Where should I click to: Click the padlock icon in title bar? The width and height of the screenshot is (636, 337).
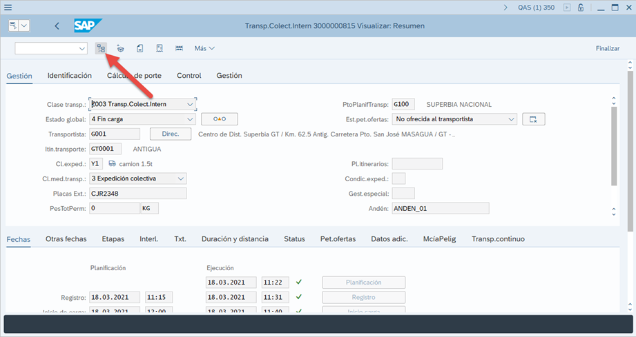click(581, 8)
